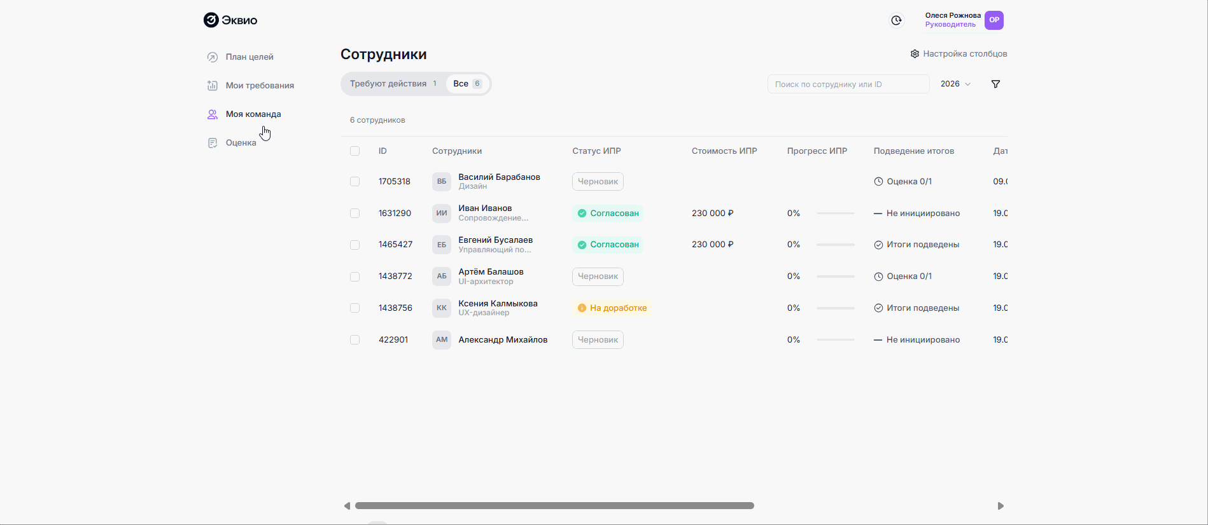Open the filter funnel icon
The image size is (1208, 525).
pyautogui.click(x=995, y=84)
